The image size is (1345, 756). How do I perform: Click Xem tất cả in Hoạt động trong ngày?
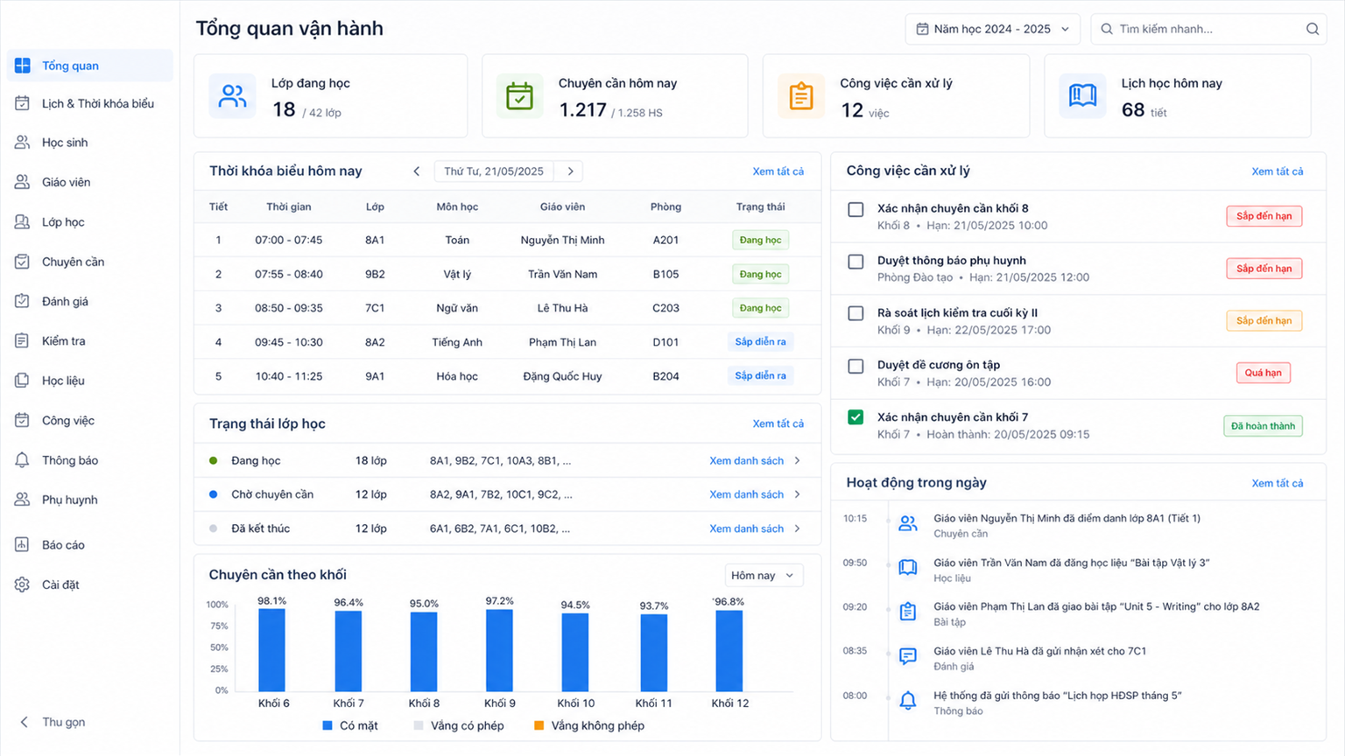point(1277,483)
